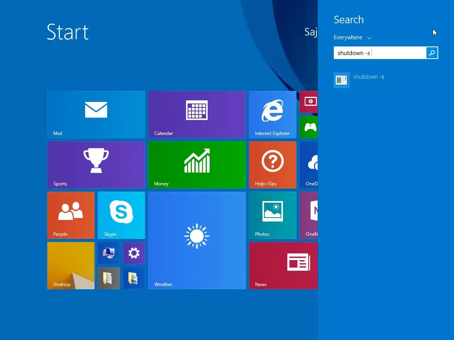Viewport: 454px width, 340px height.
Task: Open the OneNote tile
Action: (309, 215)
